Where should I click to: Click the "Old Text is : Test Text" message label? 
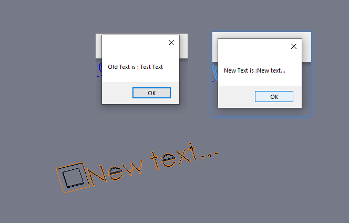135,67
